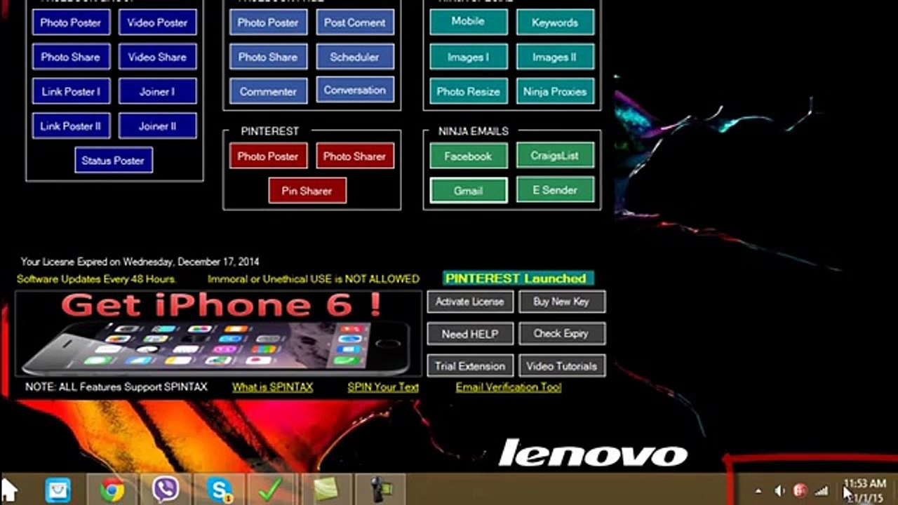Launch the Pinterest Photo Sharer
The height and width of the screenshot is (505, 898).
[355, 156]
